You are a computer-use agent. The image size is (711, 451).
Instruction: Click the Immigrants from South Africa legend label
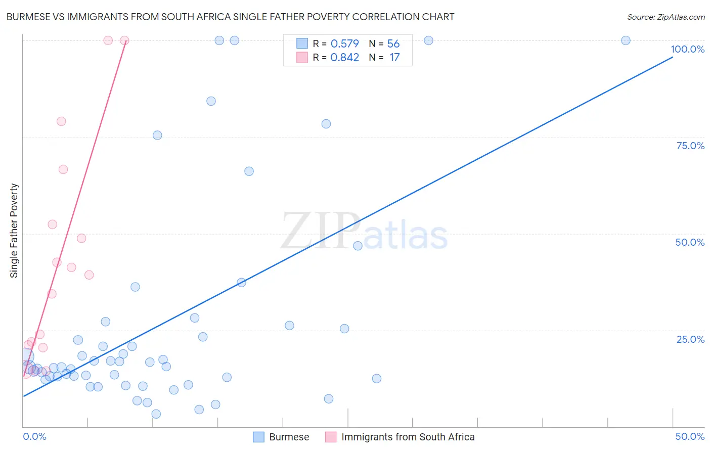[408, 437]
